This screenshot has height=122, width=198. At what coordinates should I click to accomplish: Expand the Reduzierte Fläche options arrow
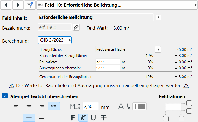pos(158,49)
